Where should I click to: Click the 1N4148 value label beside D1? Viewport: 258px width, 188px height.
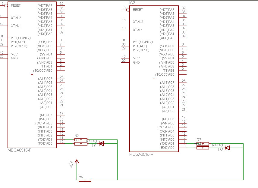90,141
